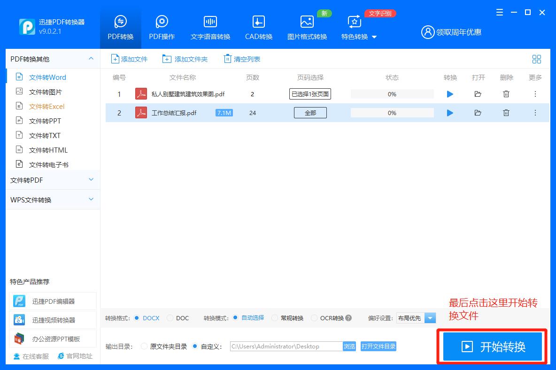Screen dimensions: 556x370
Task: Choose 原文件夹目录 as output directory
Action: [x=144, y=346]
